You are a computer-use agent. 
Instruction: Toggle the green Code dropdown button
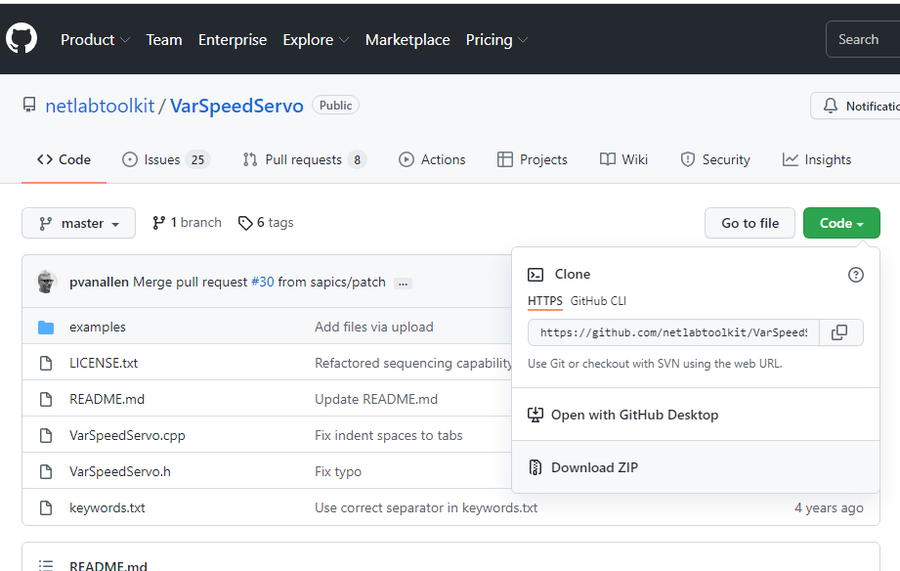841,223
